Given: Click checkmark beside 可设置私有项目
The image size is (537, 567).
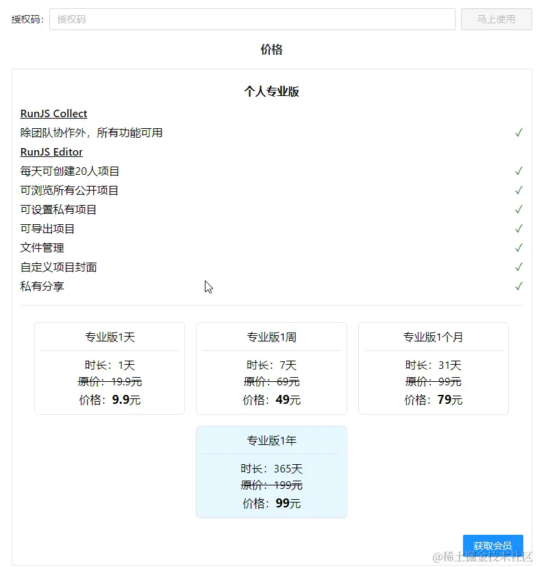Looking at the screenshot, I should [x=519, y=209].
